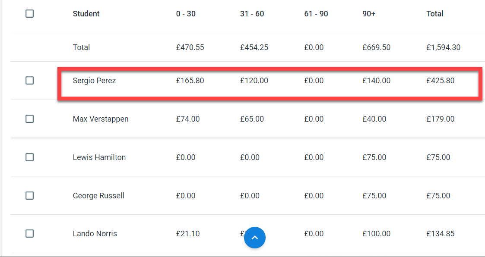The height and width of the screenshot is (257, 485).
Task: Open the Max Verstappen student entry
Action: tap(101, 119)
